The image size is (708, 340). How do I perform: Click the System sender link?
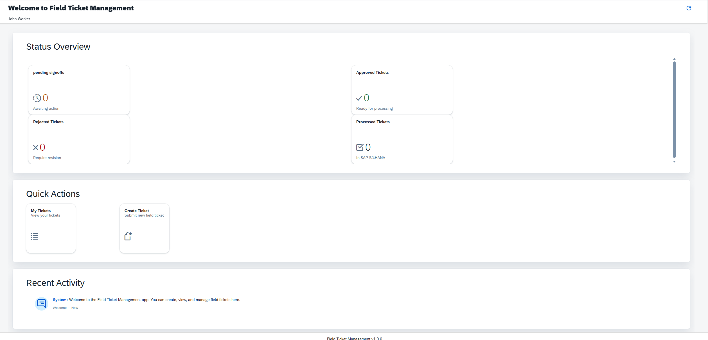click(x=60, y=300)
